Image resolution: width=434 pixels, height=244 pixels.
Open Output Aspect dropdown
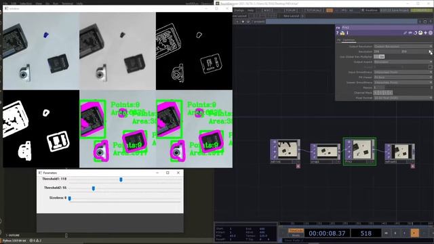(403, 62)
